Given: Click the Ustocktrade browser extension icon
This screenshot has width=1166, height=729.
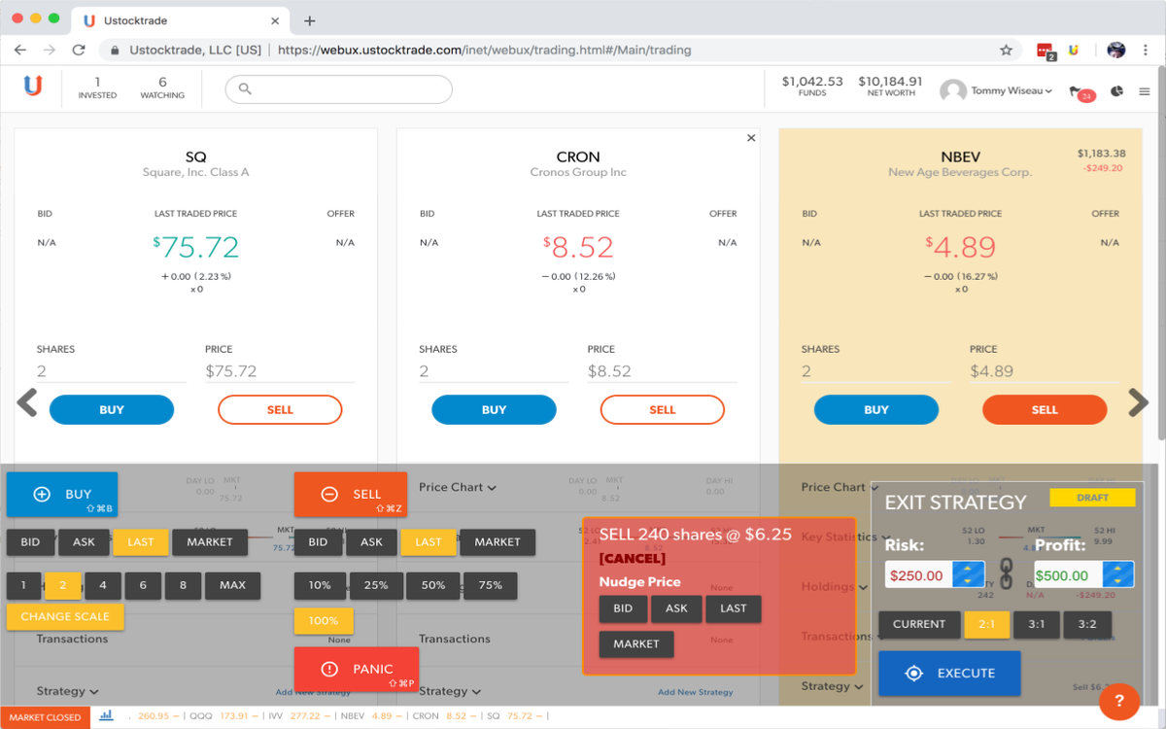Looking at the screenshot, I should click(x=1074, y=50).
